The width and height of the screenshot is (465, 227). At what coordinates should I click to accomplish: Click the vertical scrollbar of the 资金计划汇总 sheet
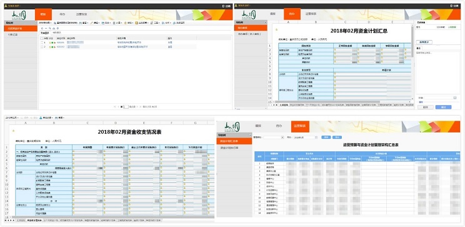point(412,63)
